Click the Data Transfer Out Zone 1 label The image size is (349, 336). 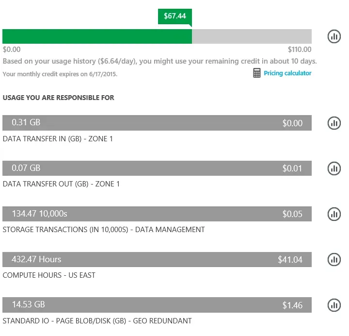click(61, 184)
